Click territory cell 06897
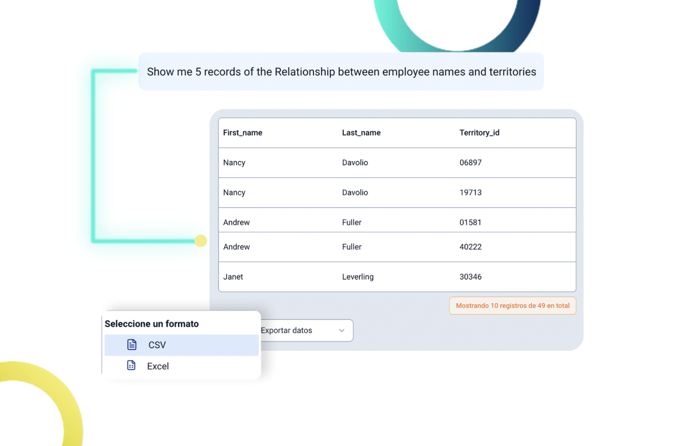 471,163
